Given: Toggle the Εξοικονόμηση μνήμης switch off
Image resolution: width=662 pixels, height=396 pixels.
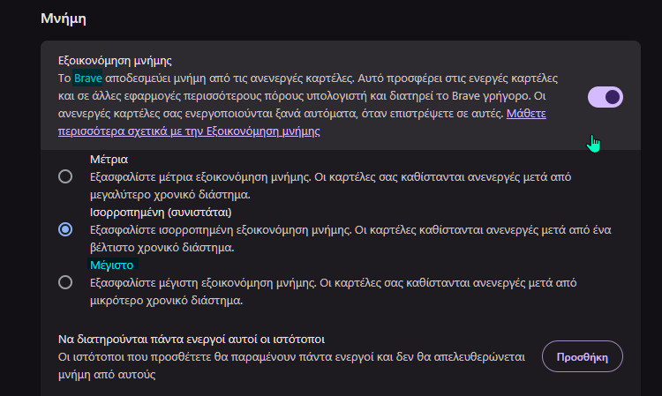Looking at the screenshot, I should (606, 97).
